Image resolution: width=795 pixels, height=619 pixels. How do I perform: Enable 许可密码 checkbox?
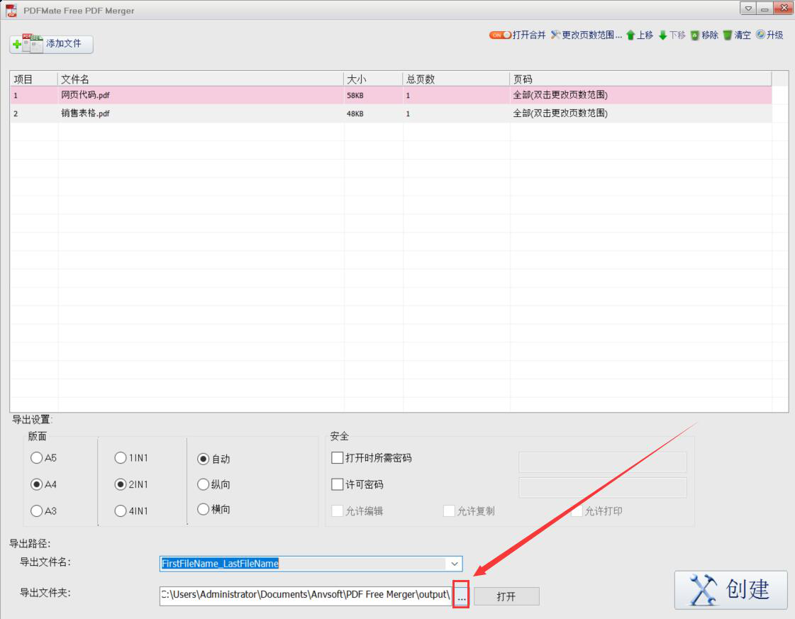[x=337, y=485]
